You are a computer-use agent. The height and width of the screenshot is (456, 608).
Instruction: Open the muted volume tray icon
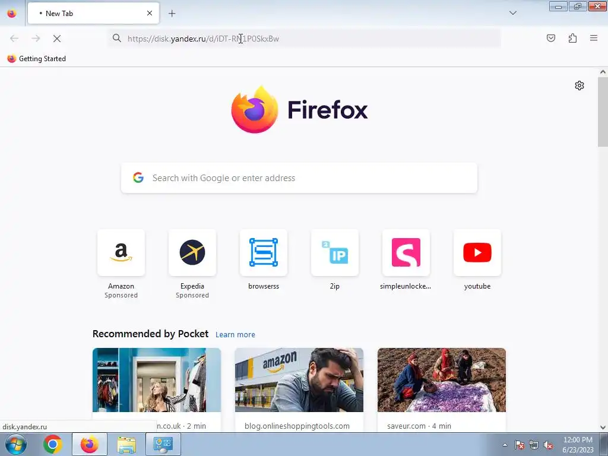(x=548, y=445)
